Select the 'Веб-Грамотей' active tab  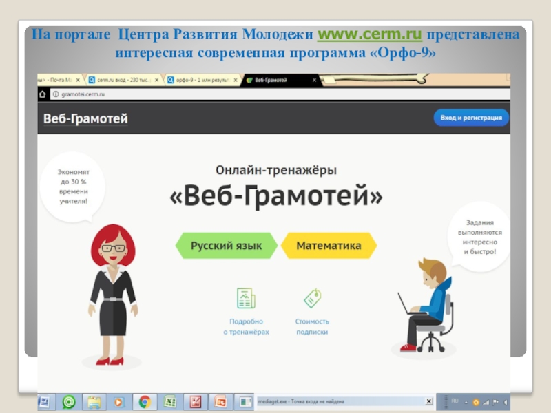(x=280, y=80)
